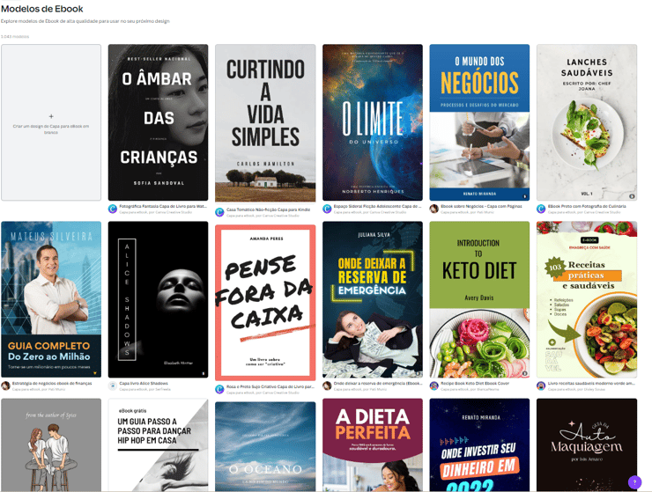
Task: Click Canva avatar under O Limite do Universo
Action: [x=327, y=209]
